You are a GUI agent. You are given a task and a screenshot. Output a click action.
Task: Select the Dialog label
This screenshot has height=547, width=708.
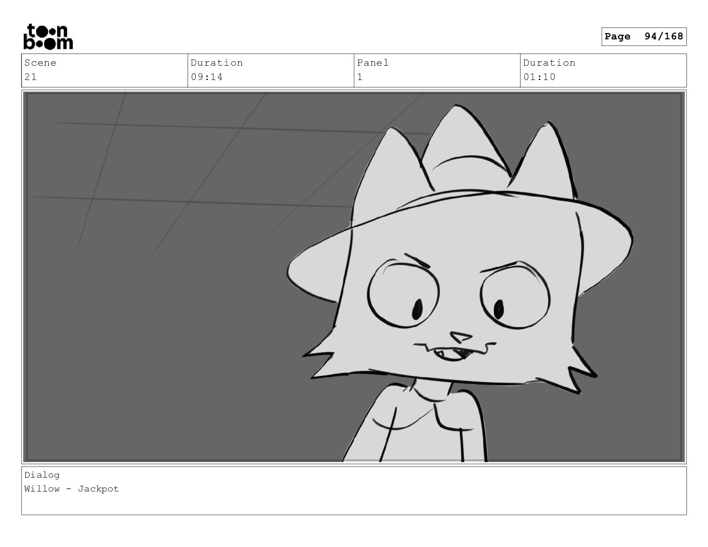[42, 475]
